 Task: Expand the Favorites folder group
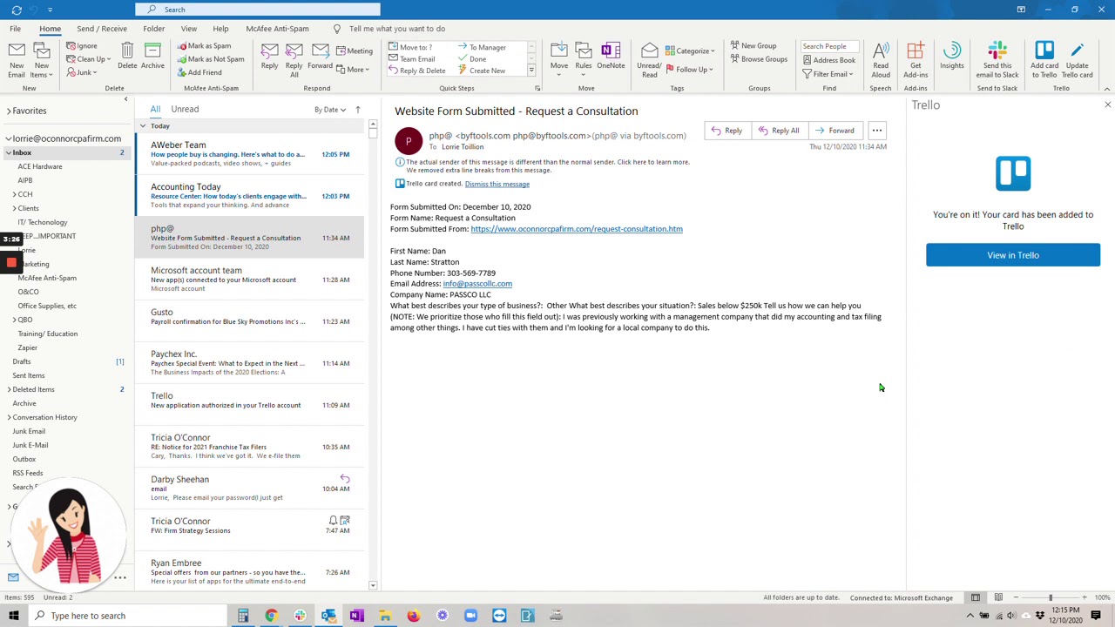click(x=9, y=111)
